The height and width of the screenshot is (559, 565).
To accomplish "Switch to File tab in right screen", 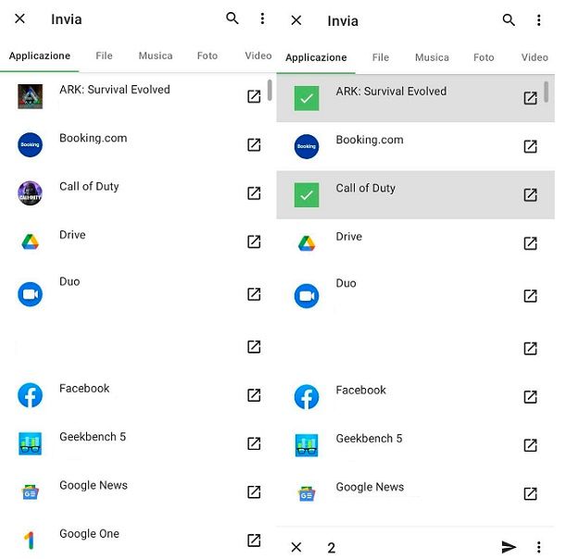I will 381,57.
